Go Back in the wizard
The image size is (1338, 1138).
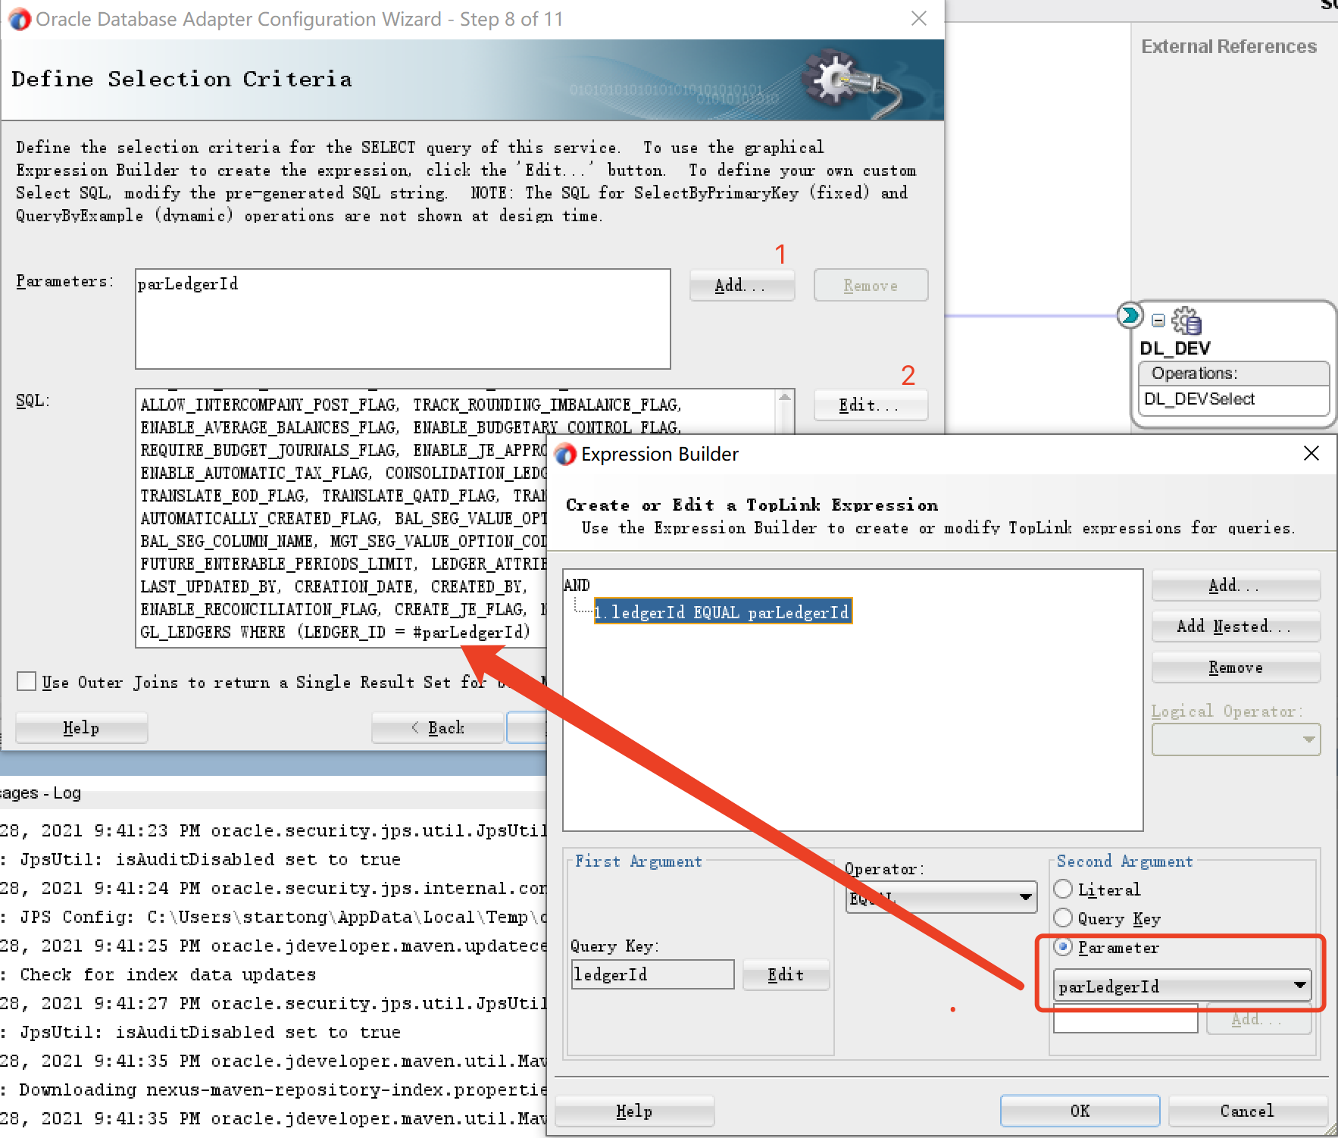[x=438, y=727]
